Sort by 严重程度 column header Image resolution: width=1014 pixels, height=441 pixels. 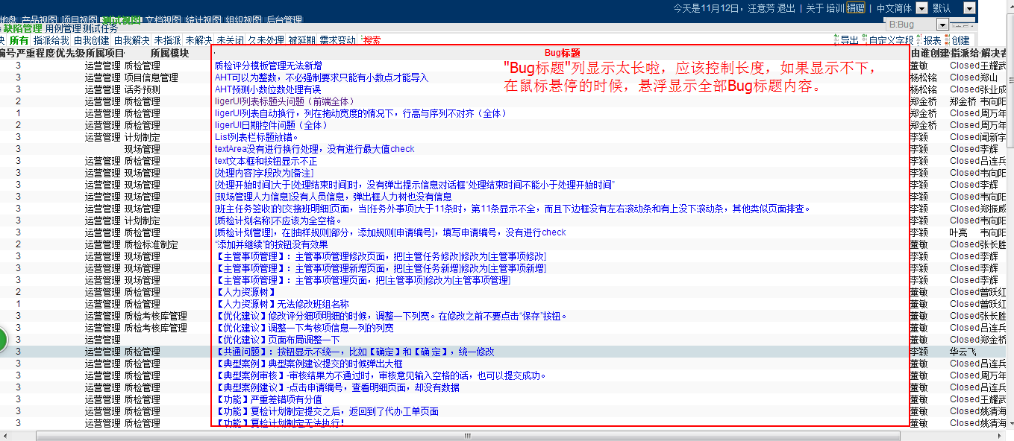(x=35, y=53)
